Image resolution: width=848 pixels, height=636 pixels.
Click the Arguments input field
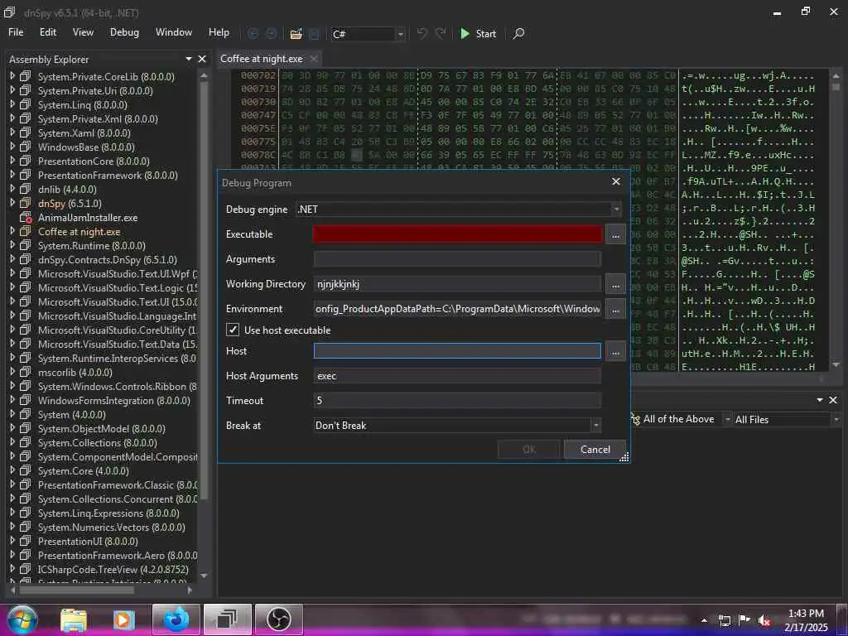tap(457, 259)
